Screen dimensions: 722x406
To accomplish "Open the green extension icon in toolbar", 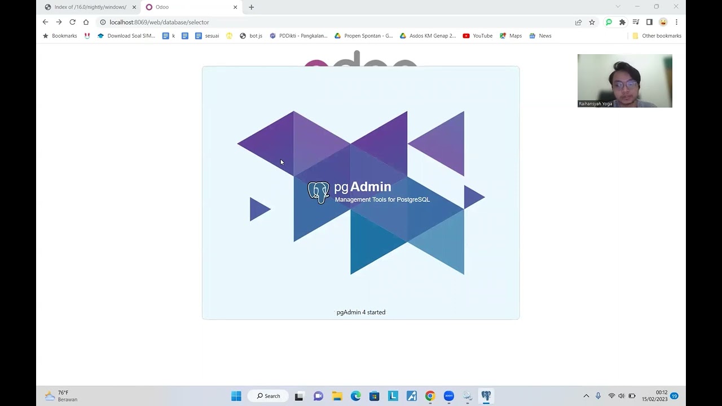I will [609, 22].
